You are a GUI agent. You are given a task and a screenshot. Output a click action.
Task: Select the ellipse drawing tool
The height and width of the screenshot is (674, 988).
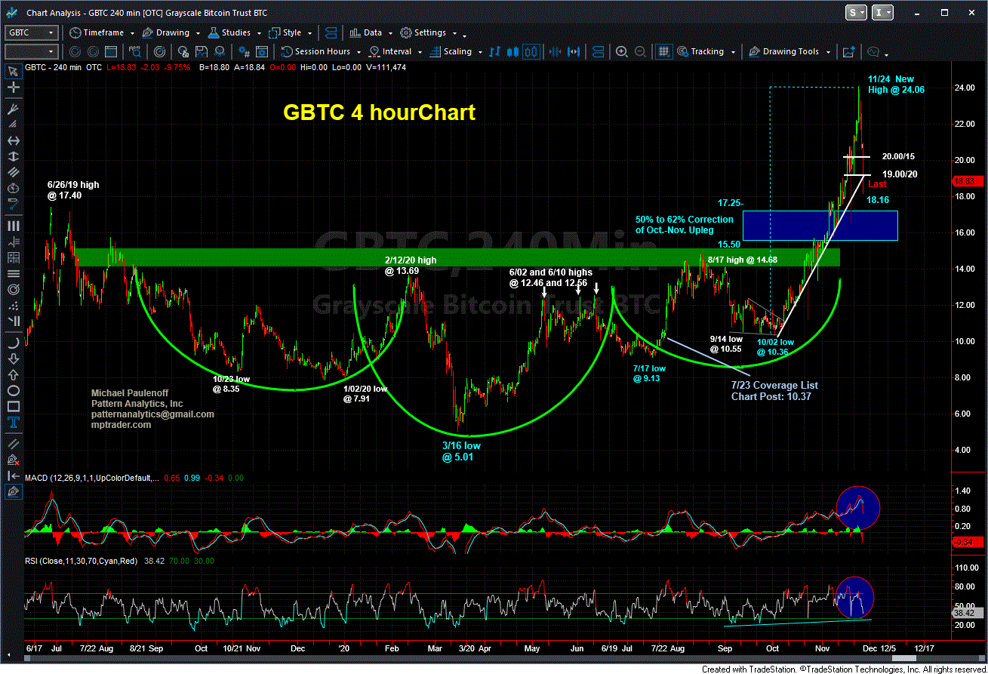click(x=13, y=390)
